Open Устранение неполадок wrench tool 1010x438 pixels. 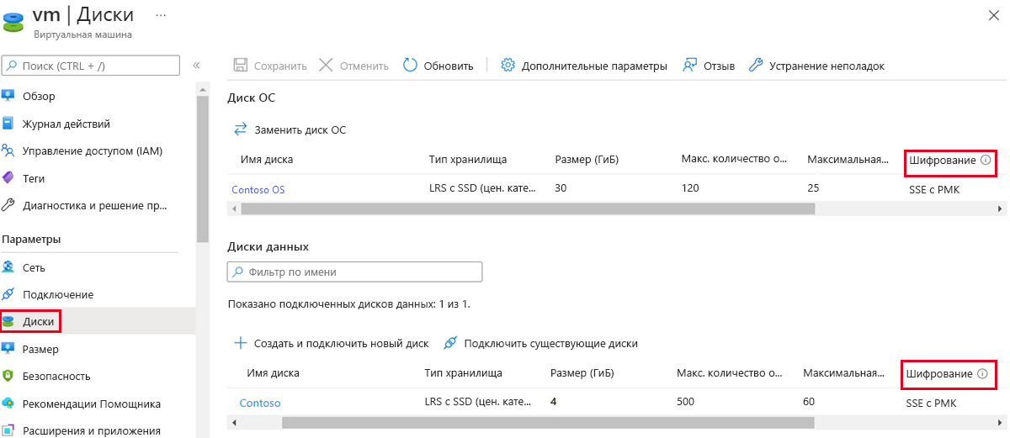coord(756,66)
